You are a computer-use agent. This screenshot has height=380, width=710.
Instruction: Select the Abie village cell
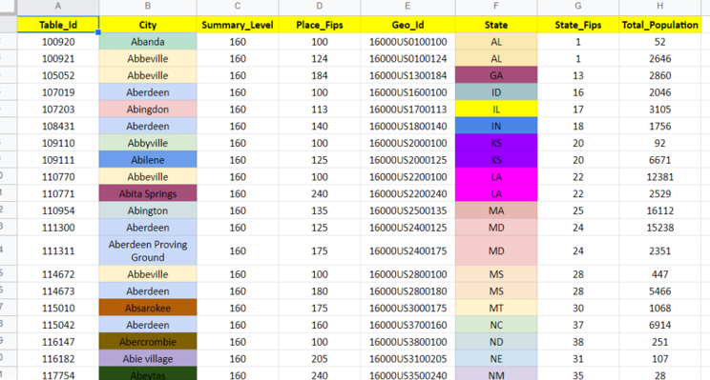click(x=148, y=359)
